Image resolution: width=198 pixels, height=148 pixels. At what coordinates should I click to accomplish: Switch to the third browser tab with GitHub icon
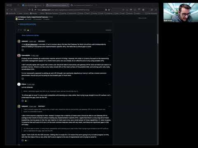coord(82,5)
